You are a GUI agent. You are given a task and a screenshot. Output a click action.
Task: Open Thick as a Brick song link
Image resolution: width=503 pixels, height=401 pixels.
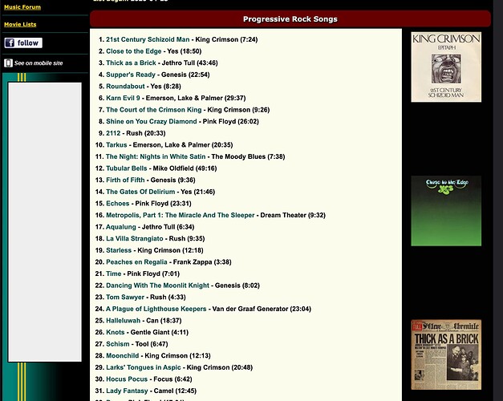pyautogui.click(x=131, y=63)
